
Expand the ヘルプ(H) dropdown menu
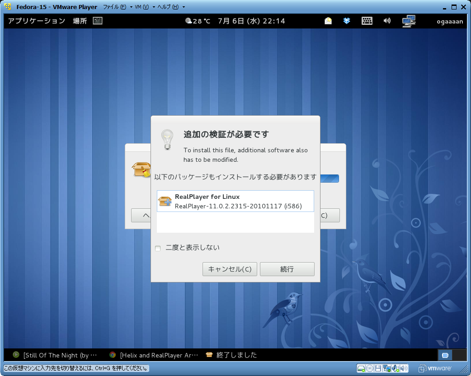click(171, 7)
